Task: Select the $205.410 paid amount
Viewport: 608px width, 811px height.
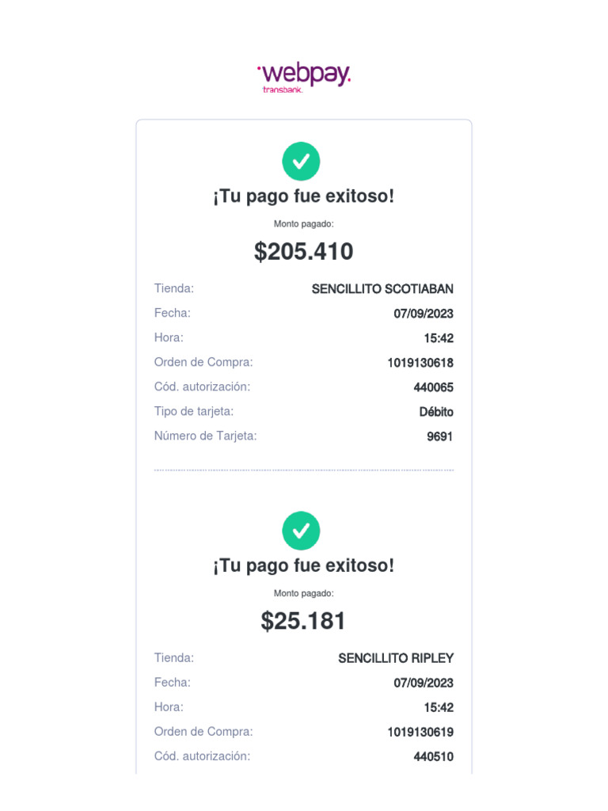Action: pos(303,251)
